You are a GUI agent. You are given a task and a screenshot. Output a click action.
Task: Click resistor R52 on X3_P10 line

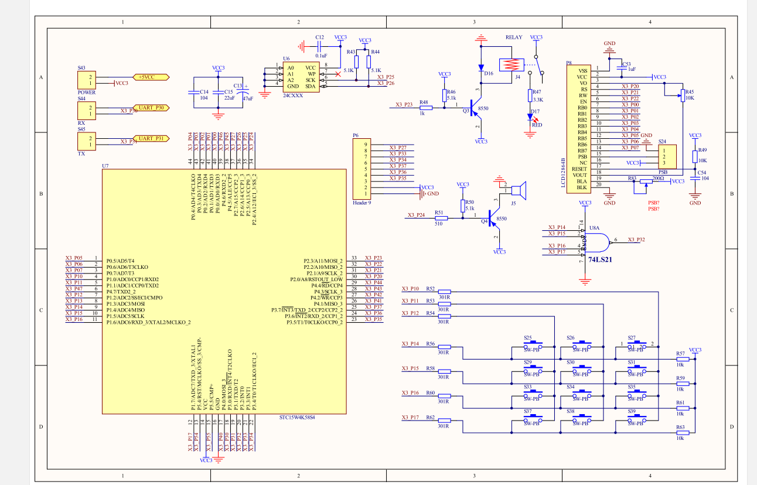pyautogui.click(x=445, y=291)
